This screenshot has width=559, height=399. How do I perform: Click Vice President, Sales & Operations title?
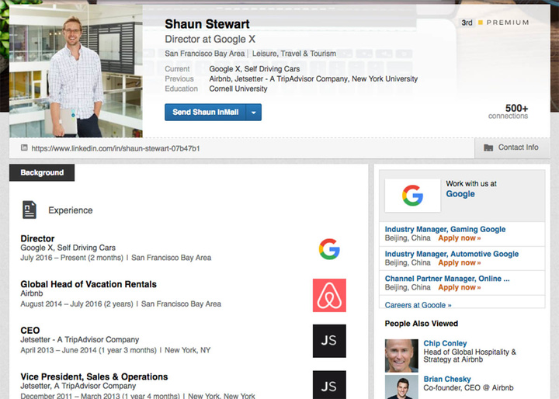coord(94,376)
